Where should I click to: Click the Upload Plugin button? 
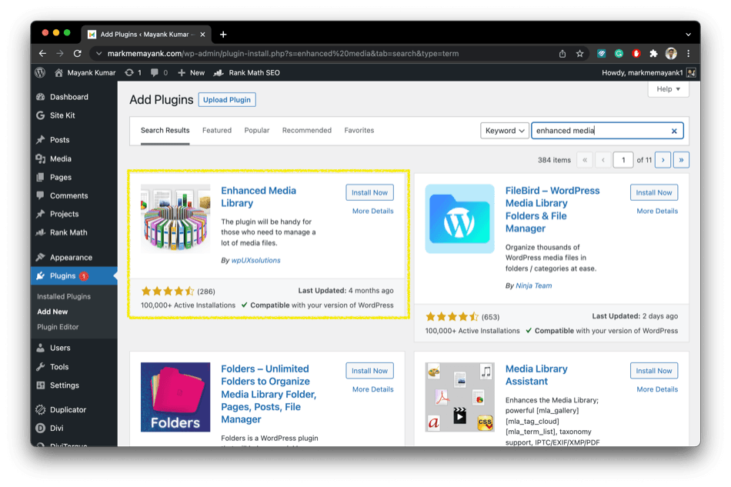coord(227,100)
